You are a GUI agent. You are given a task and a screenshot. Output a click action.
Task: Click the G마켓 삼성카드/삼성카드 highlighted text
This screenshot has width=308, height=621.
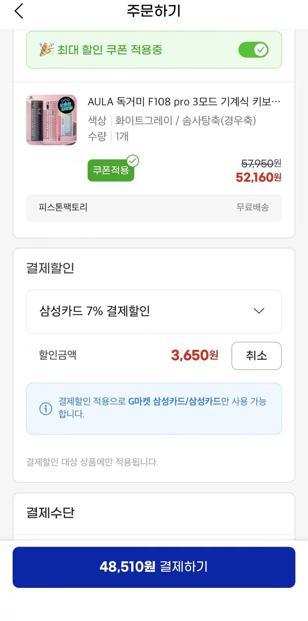(174, 401)
